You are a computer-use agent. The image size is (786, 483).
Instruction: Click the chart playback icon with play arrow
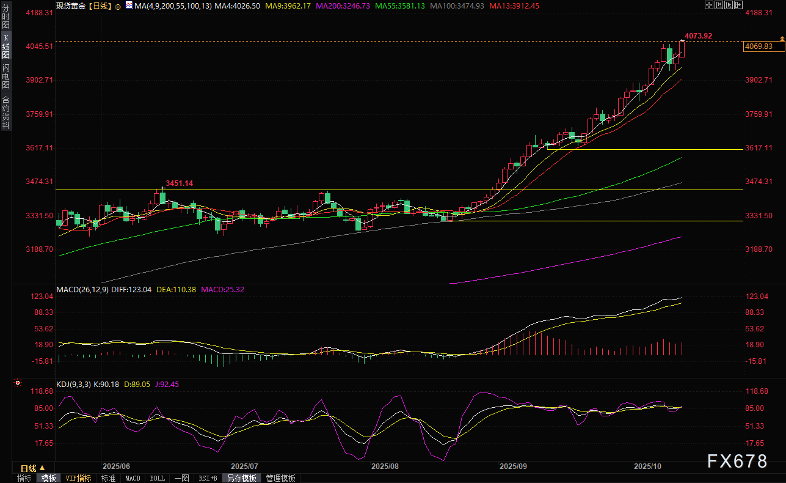pos(729,5)
